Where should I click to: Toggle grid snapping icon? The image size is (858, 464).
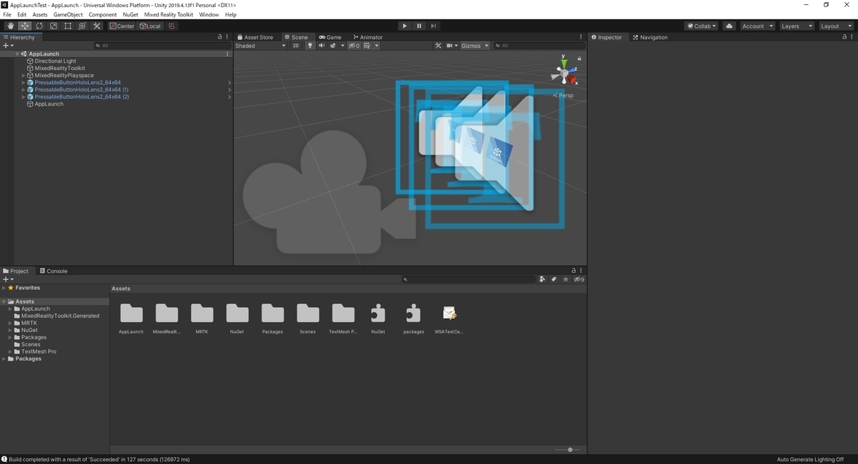pyautogui.click(x=172, y=26)
